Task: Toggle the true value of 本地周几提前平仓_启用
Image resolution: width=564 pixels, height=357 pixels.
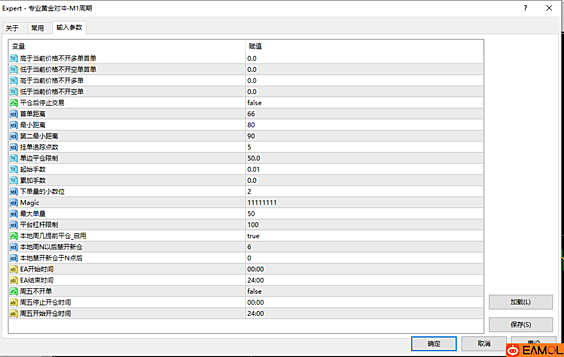Action: (x=253, y=236)
